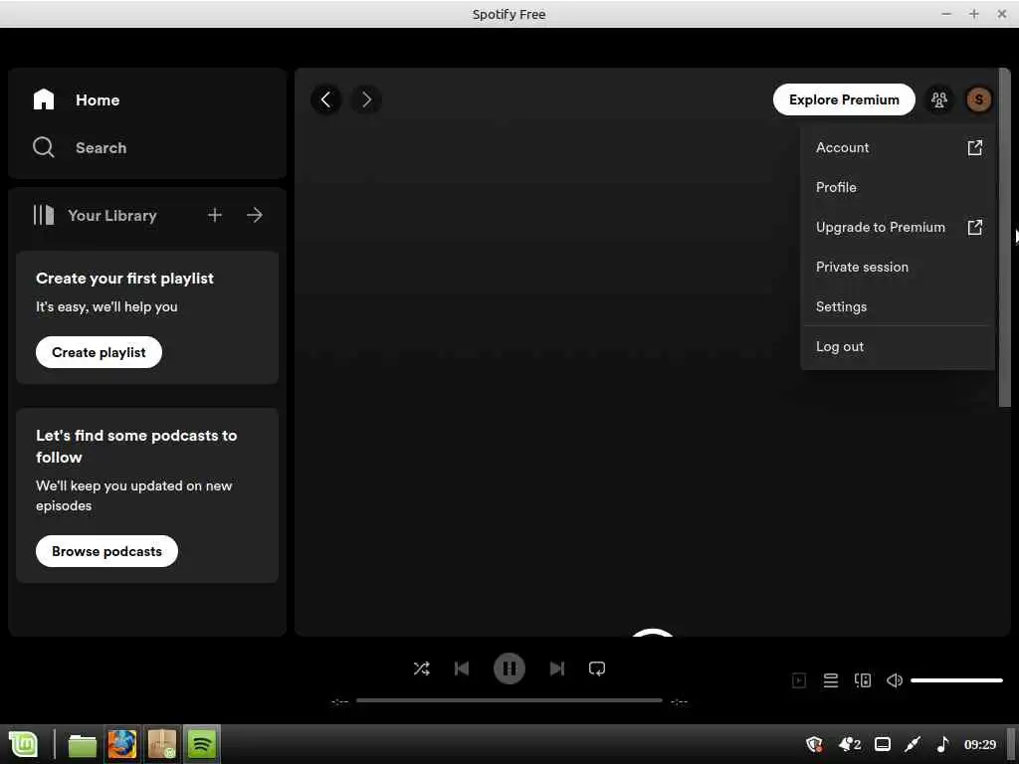Viewport: 1019px width, 764px height.
Task: Open the package manager taskbar icon
Action: coord(162,744)
